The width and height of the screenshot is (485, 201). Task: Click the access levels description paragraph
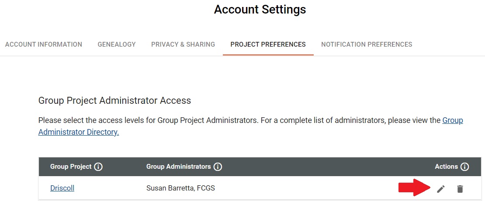point(250,126)
